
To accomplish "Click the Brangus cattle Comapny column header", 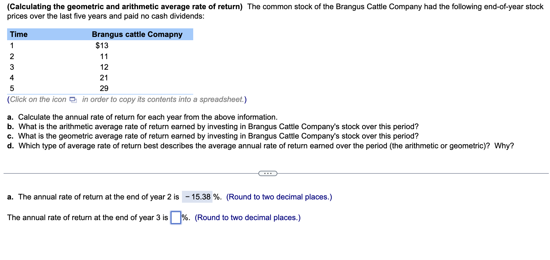I will (137, 34).
